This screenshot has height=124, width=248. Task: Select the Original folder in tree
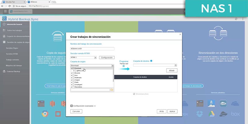pos(77,80)
